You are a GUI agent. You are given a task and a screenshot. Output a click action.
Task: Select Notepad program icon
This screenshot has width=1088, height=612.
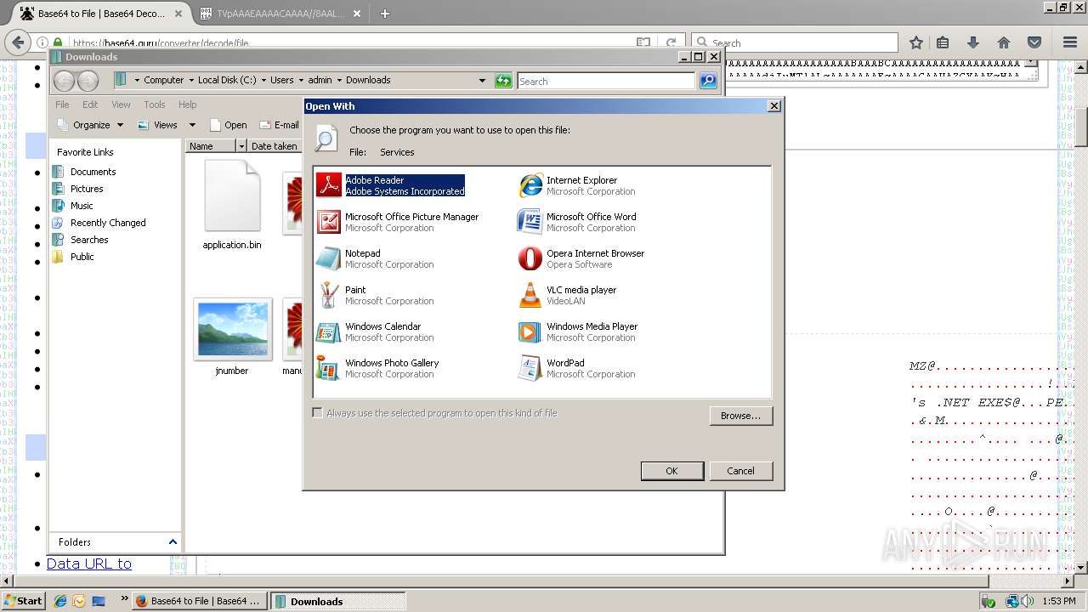[329, 258]
